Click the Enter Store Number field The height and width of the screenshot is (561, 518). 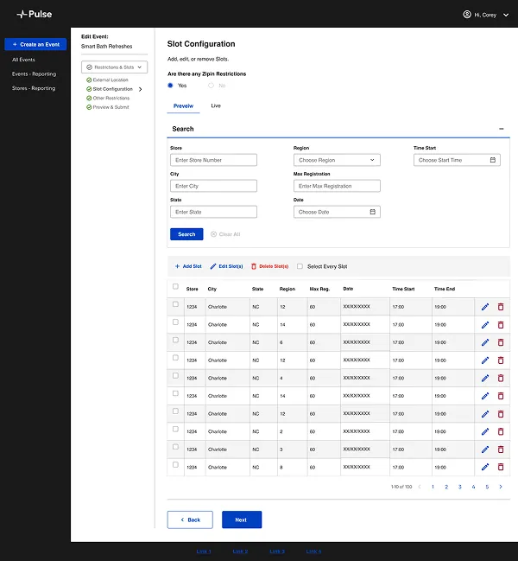213,160
